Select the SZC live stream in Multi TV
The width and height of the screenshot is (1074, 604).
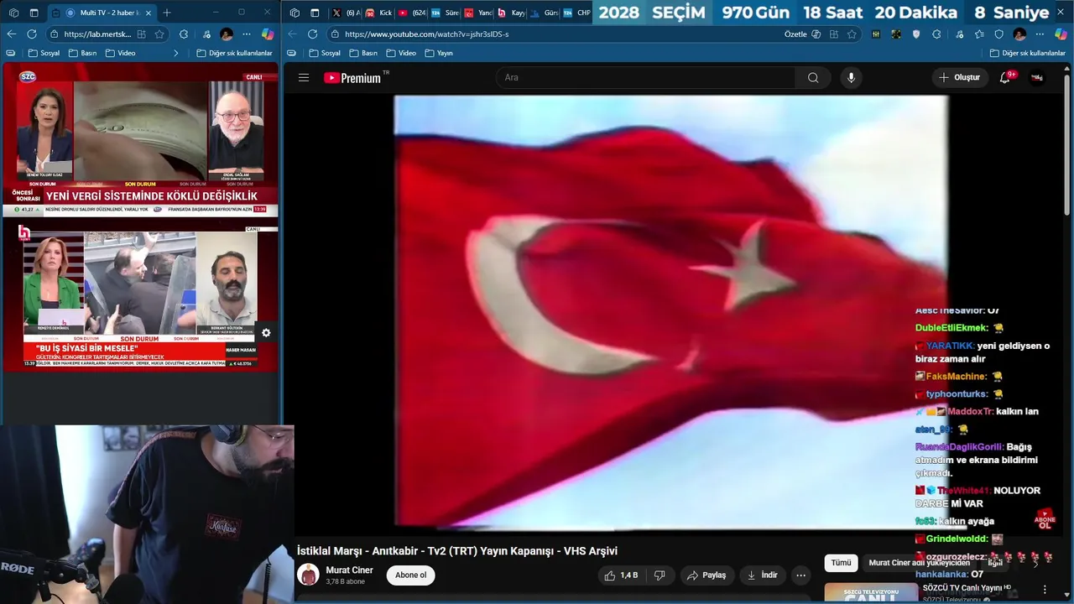[x=140, y=140]
